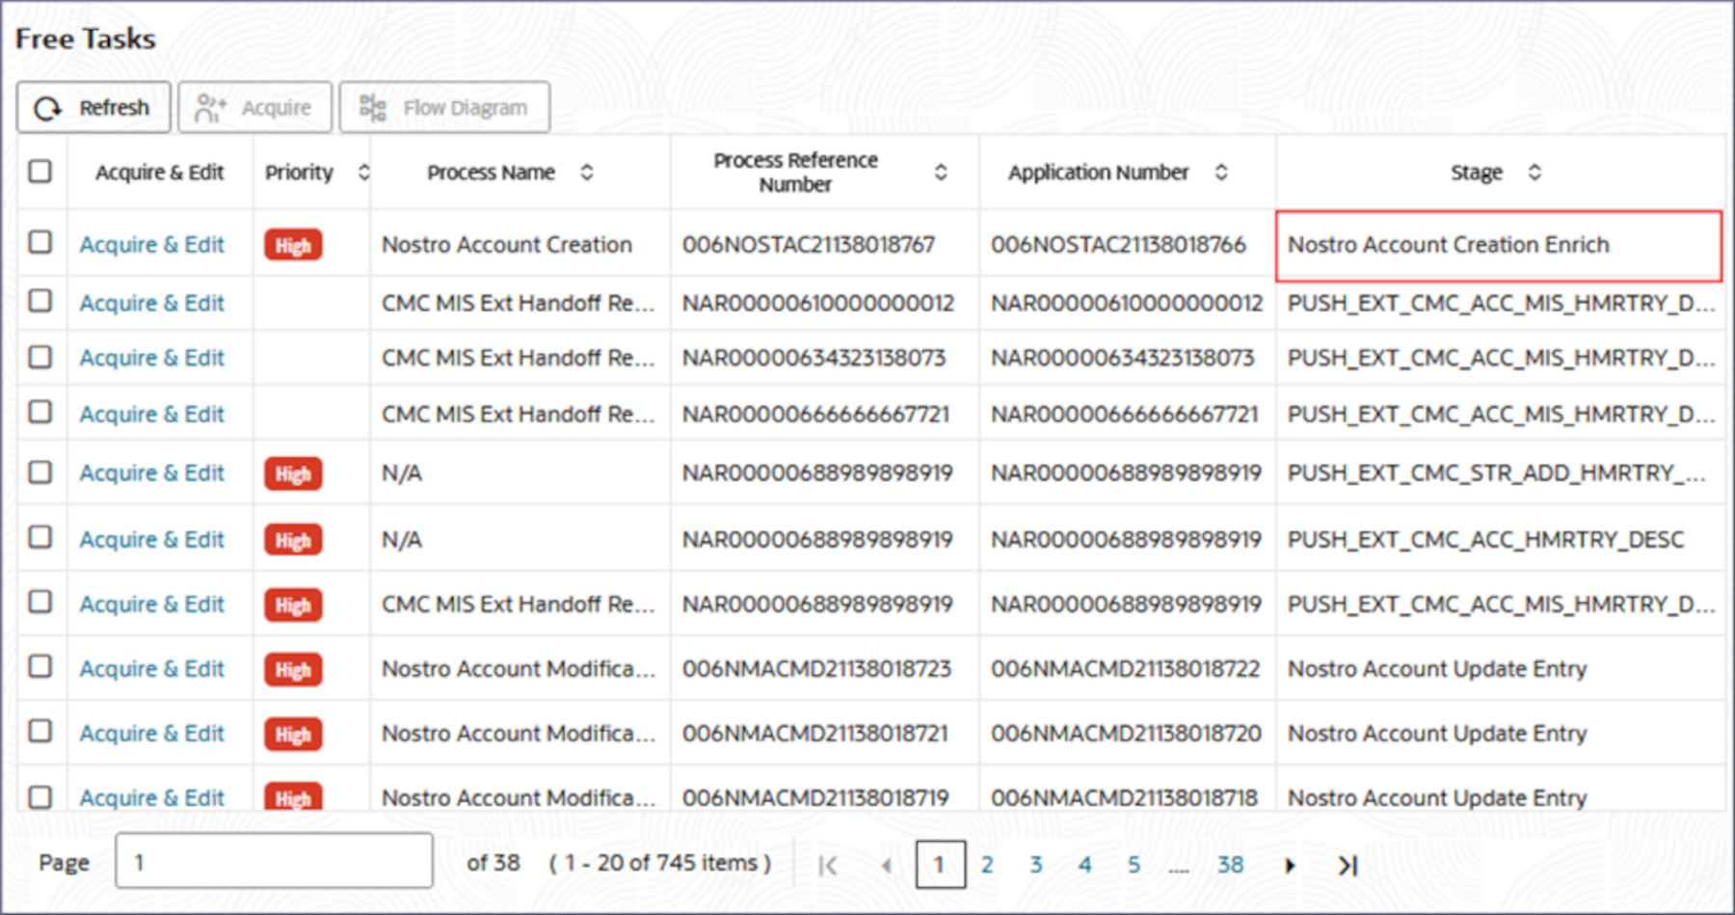Image resolution: width=1735 pixels, height=915 pixels.
Task: Go to the next page arrow
Action: tap(1290, 865)
